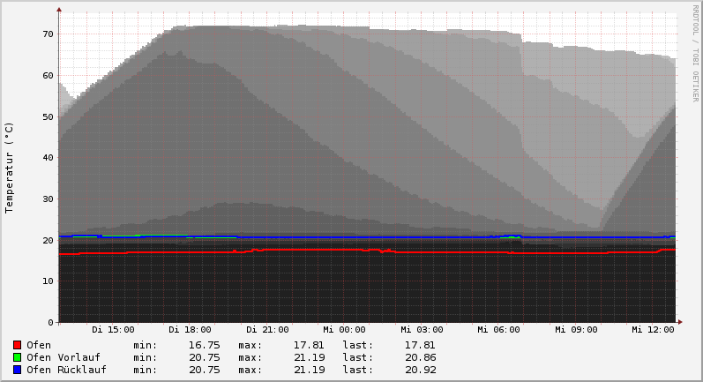Select the Di 15:00 time label
Image resolution: width=703 pixels, height=382 pixels.
click(113, 330)
